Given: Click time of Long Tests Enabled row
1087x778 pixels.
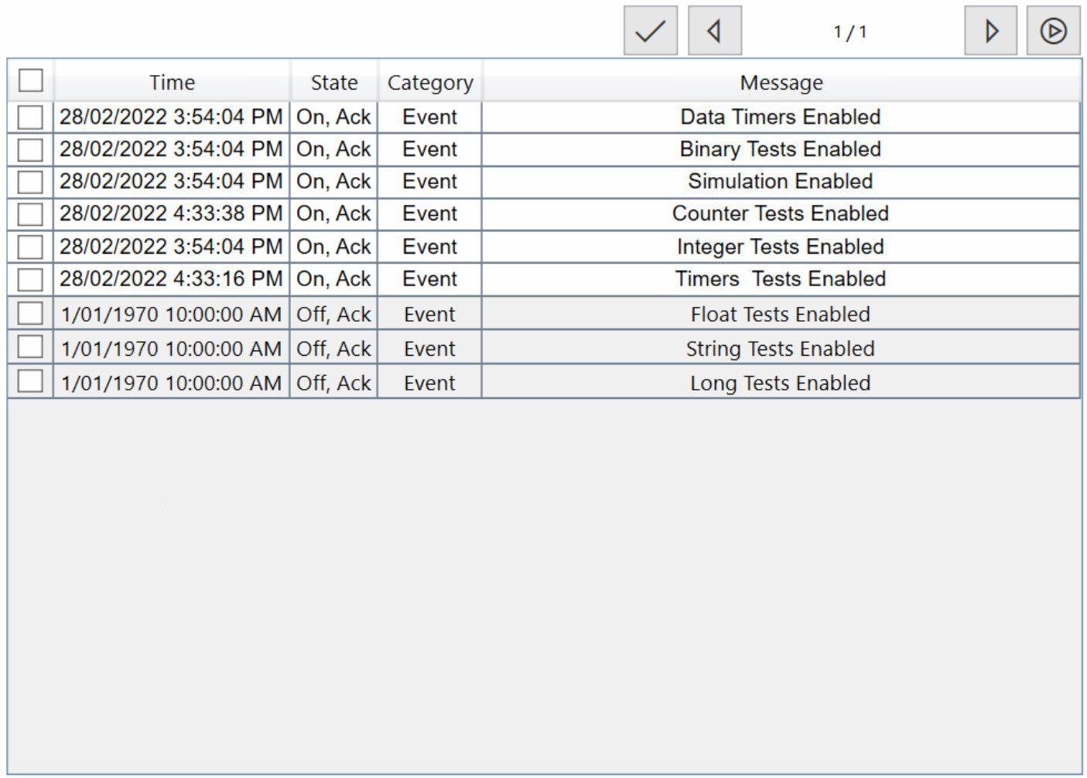Looking at the screenshot, I should point(171,383).
